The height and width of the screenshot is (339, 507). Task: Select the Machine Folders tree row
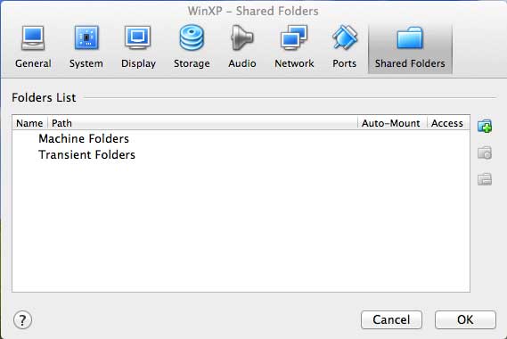(241, 138)
